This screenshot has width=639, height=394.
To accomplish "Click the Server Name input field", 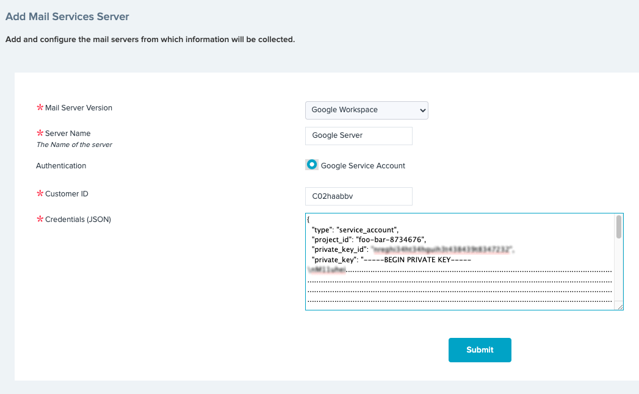I will click(x=359, y=135).
